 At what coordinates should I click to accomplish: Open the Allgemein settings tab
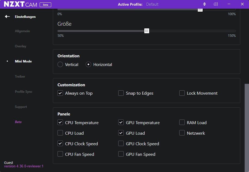tap(23, 31)
